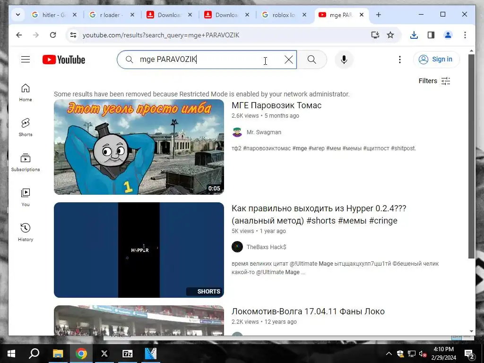Viewport: 484px width, 363px height.
Task: Open YouTube settings three-dot menu
Action: pyautogui.click(x=400, y=60)
